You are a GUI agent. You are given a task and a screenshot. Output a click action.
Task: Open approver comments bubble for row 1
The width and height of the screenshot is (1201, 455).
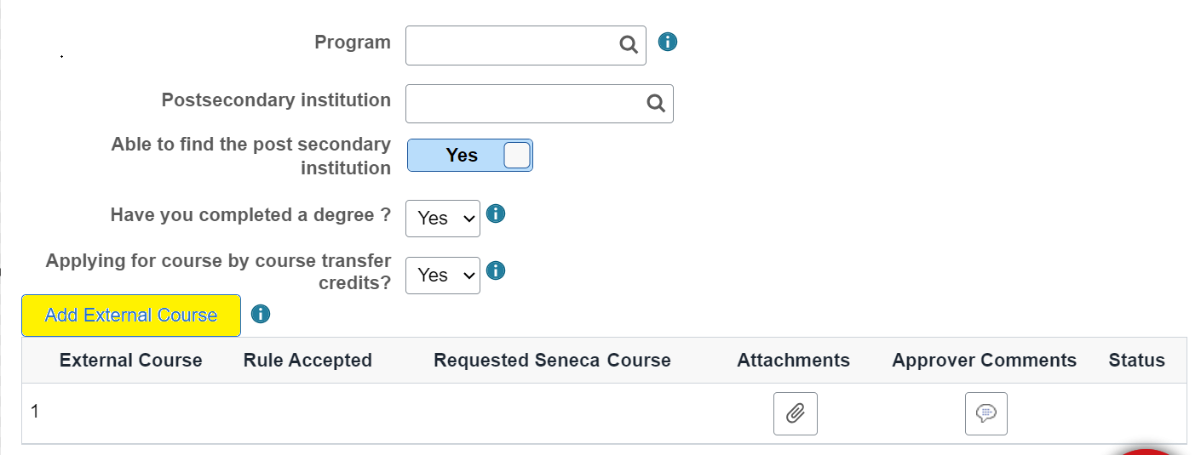986,413
